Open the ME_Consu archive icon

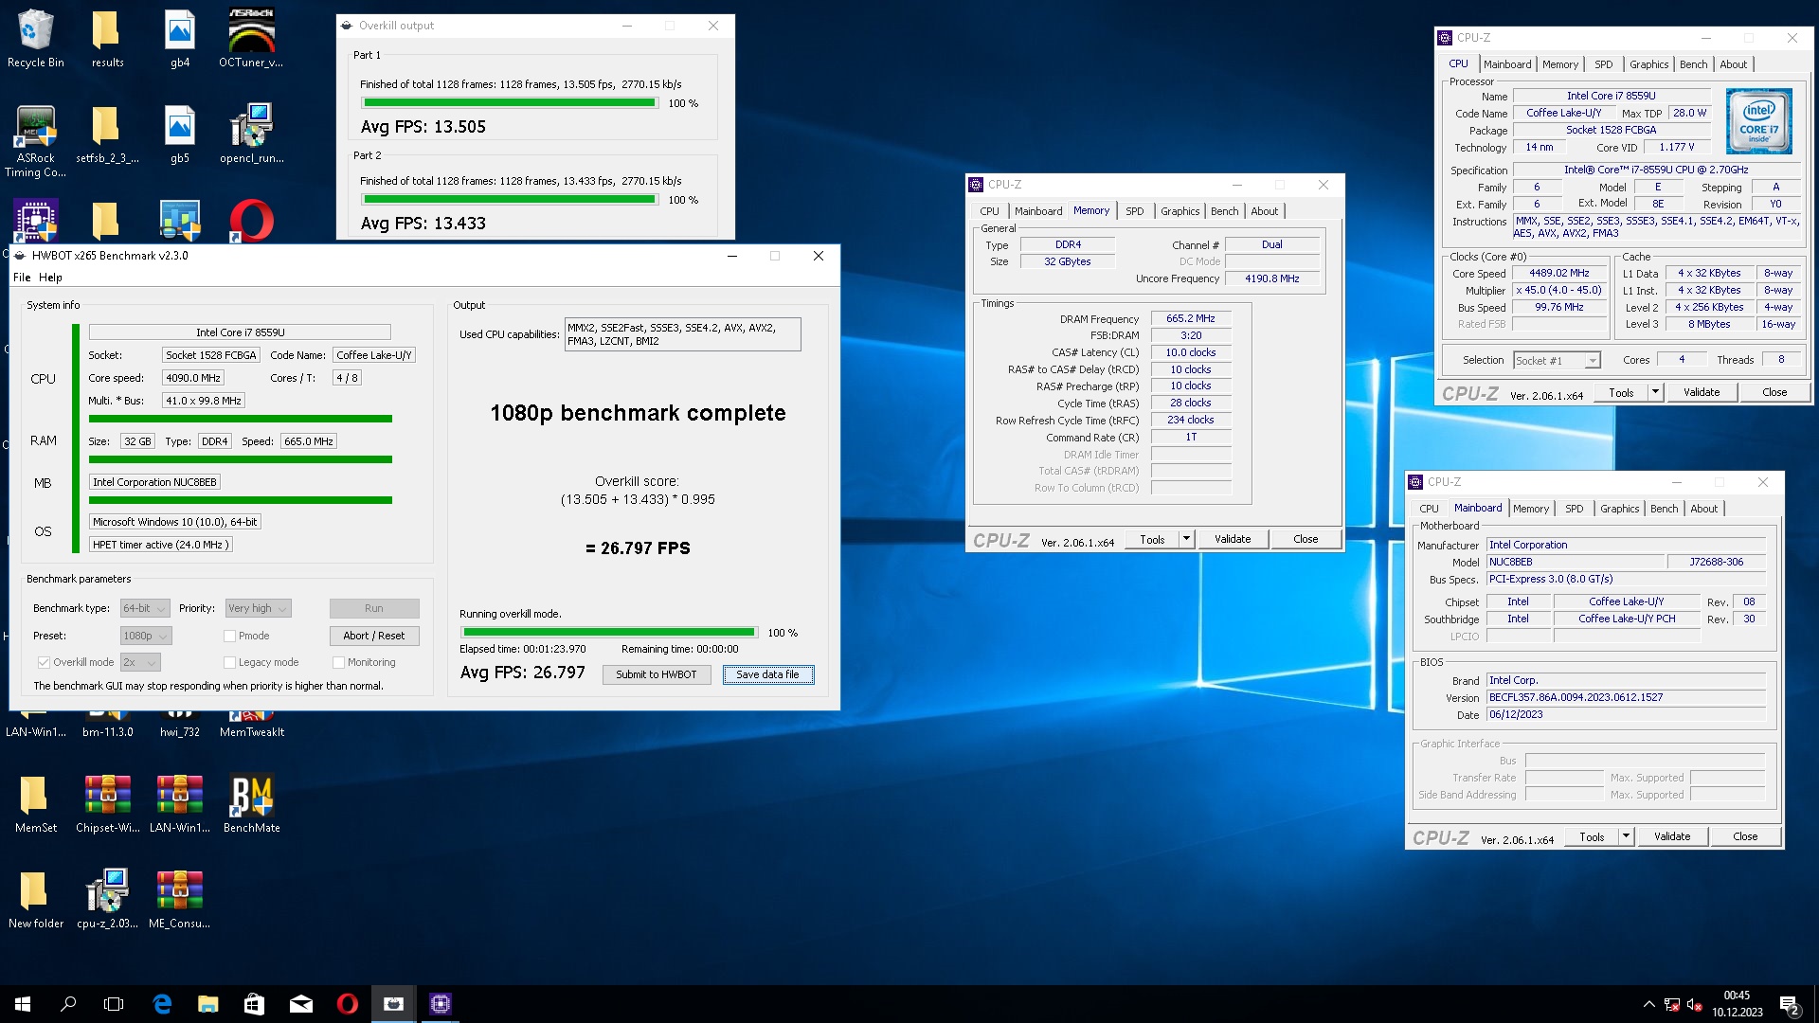click(180, 899)
